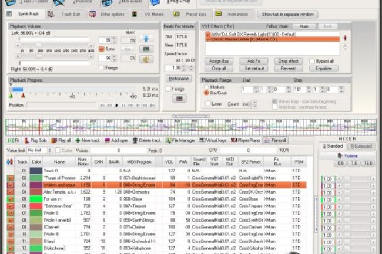The image size is (382, 254).
Task: Open the Virtual keys keyboard
Action: [213, 140]
